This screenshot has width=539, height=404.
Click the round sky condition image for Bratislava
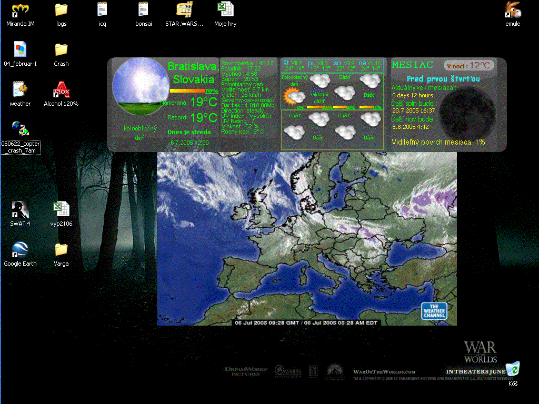coord(140,86)
